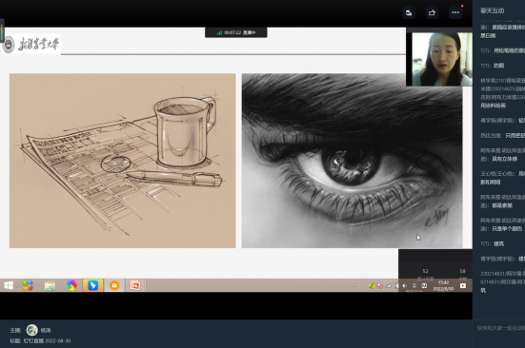Viewport: 525px width, 348px height.
Task: Click the live status timer indicator
Action: point(236,32)
